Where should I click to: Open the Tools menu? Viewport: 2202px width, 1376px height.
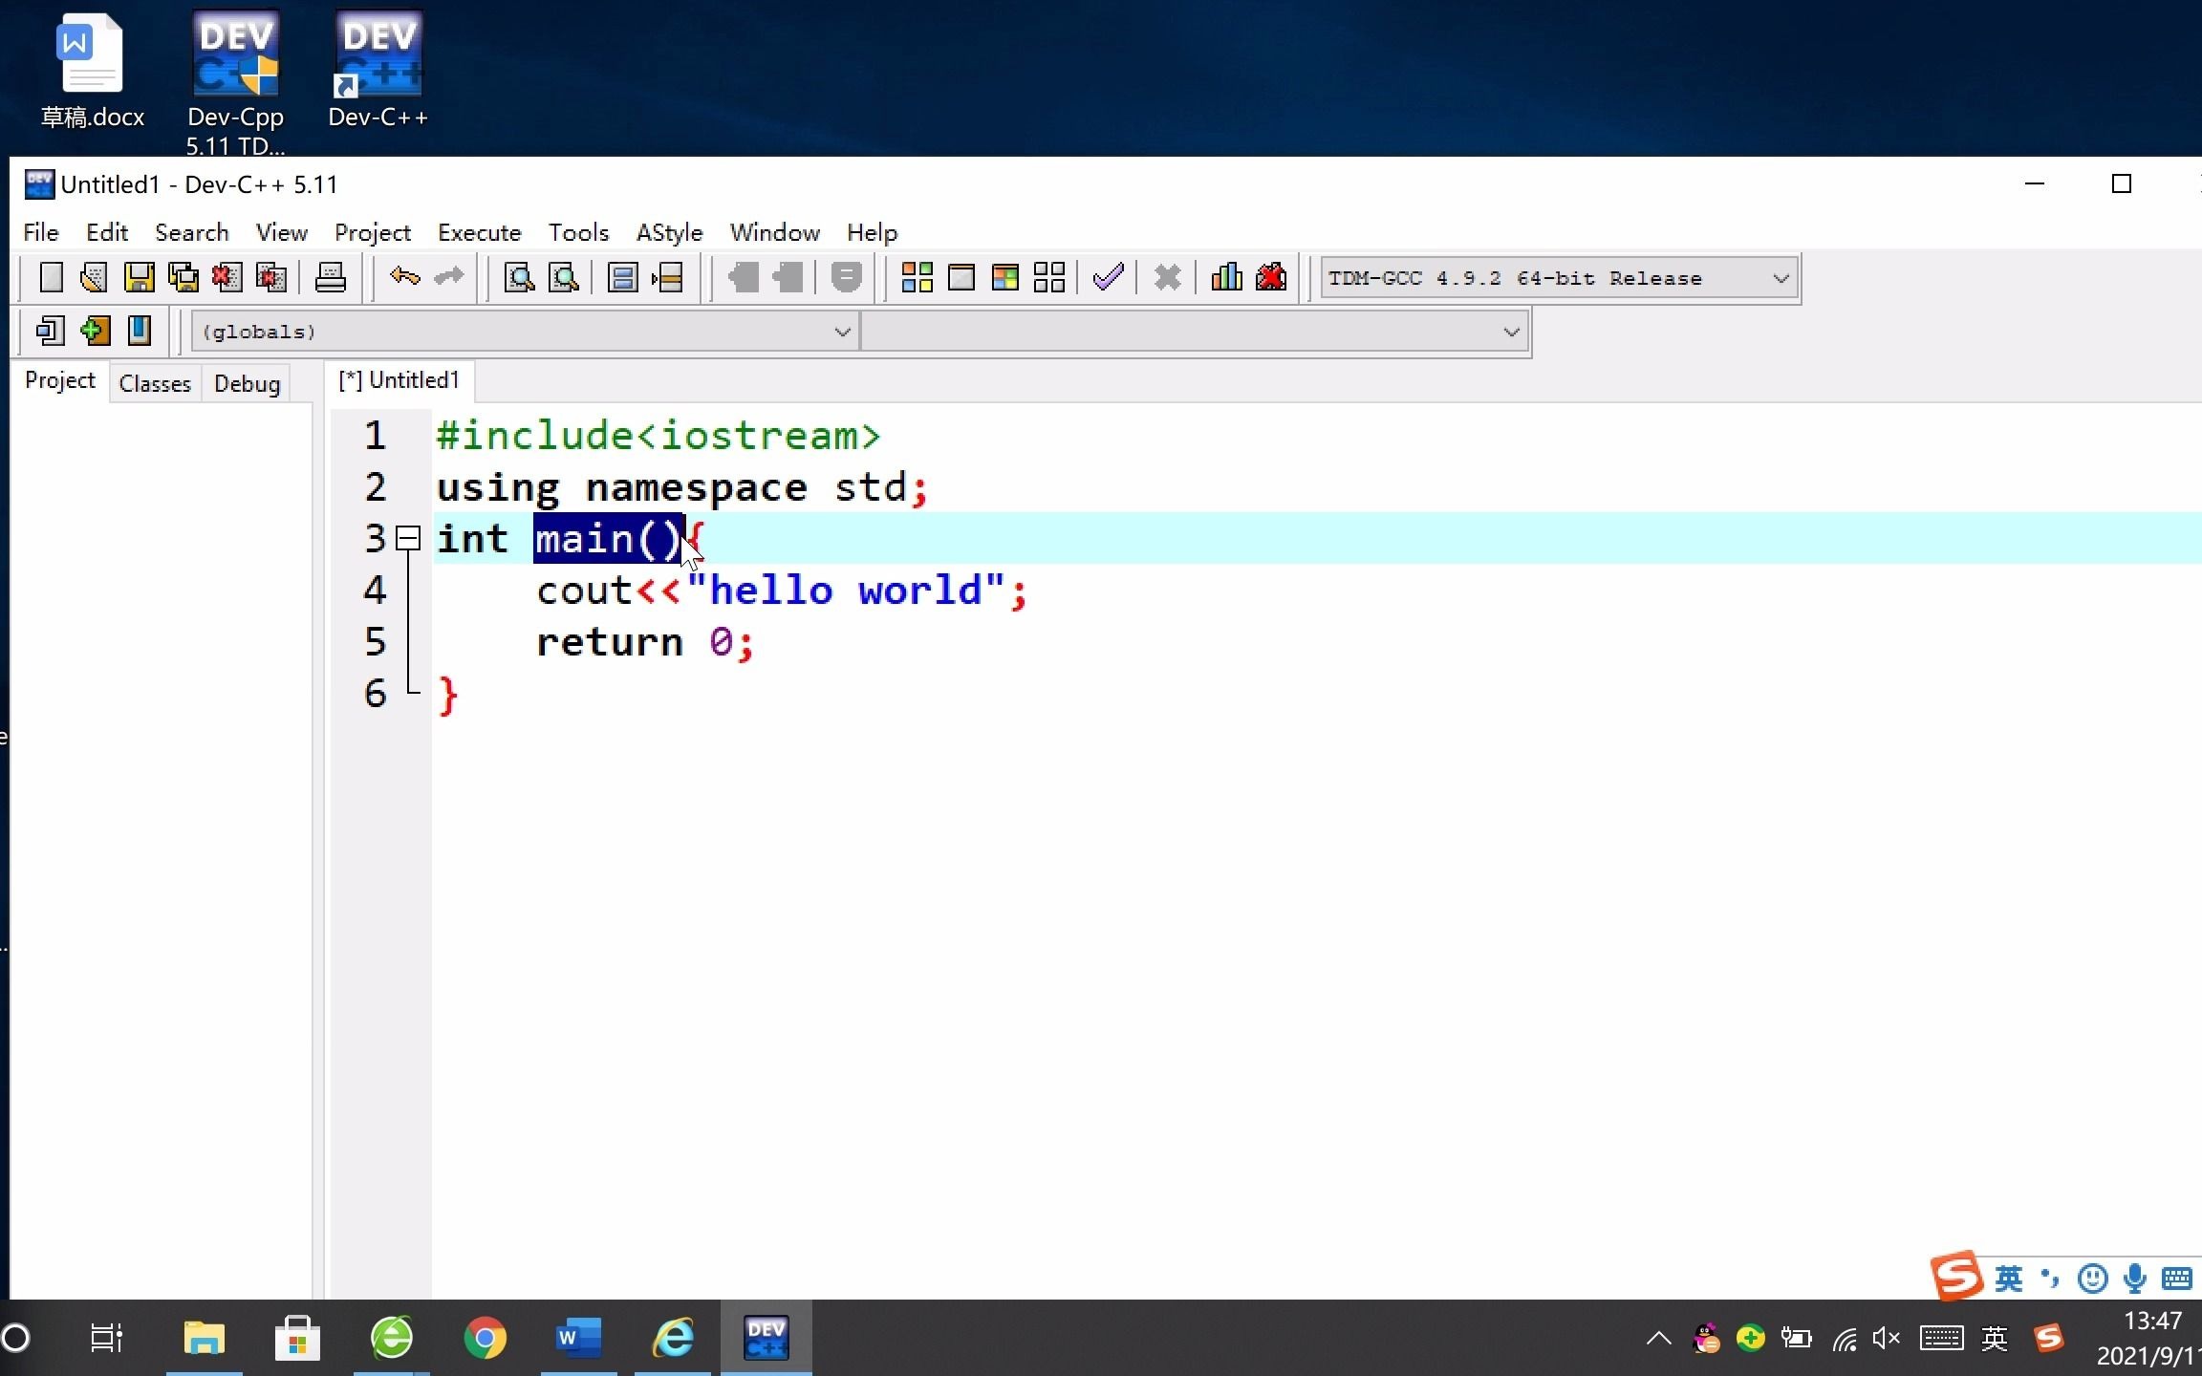click(x=577, y=231)
